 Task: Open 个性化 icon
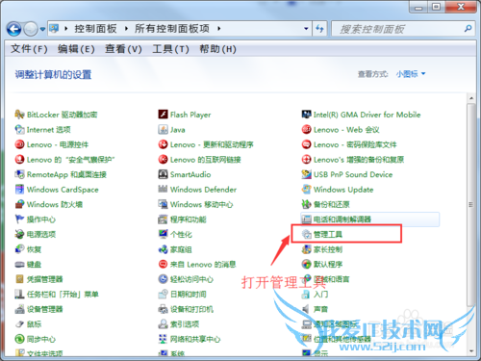[163, 234]
